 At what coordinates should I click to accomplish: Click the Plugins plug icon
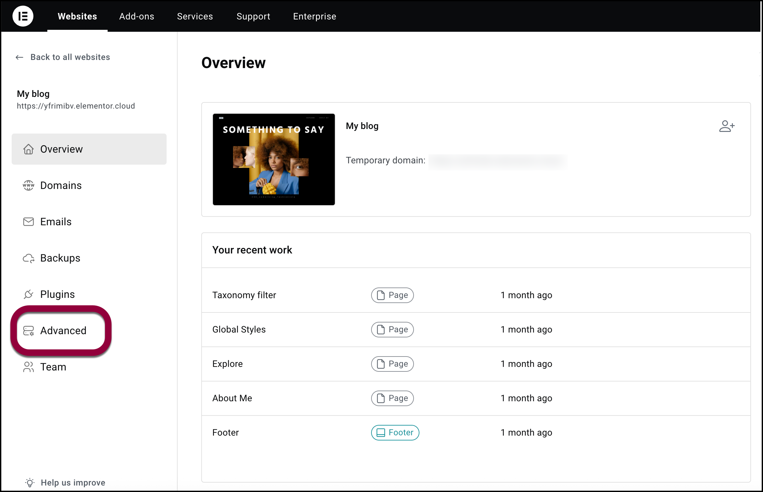tap(29, 294)
